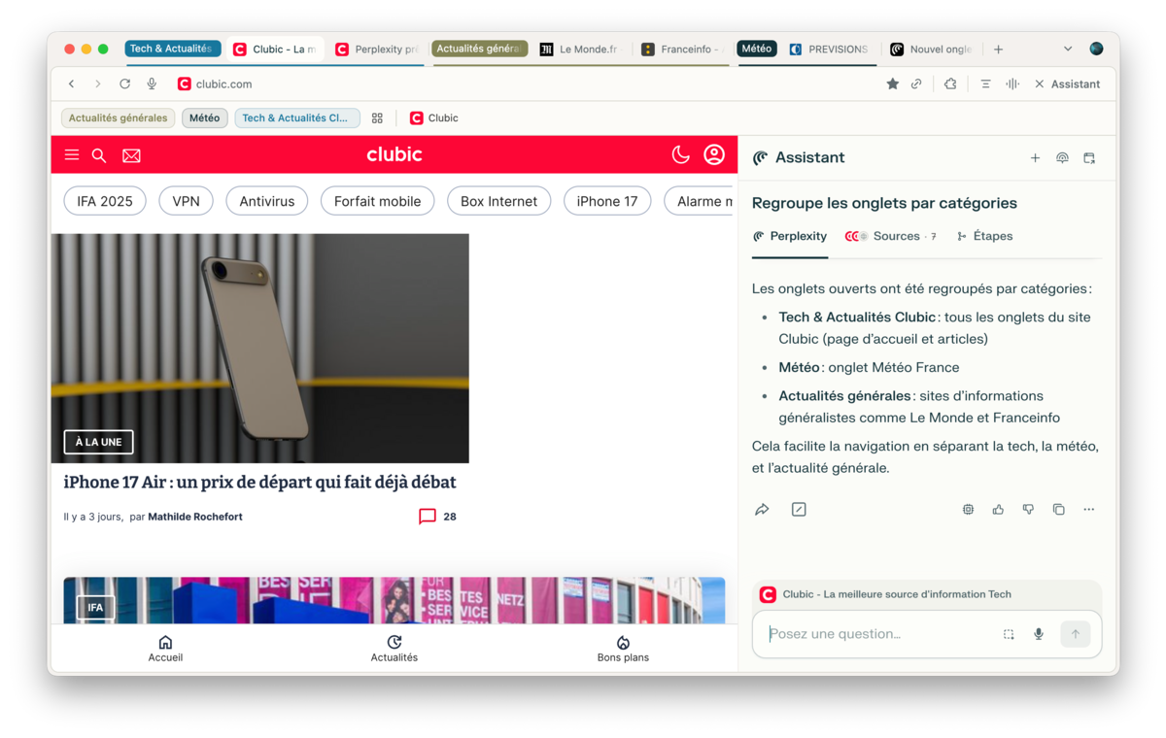Select the Perplexity tab in Assistant
This screenshot has height=738, width=1166.
[x=790, y=236]
